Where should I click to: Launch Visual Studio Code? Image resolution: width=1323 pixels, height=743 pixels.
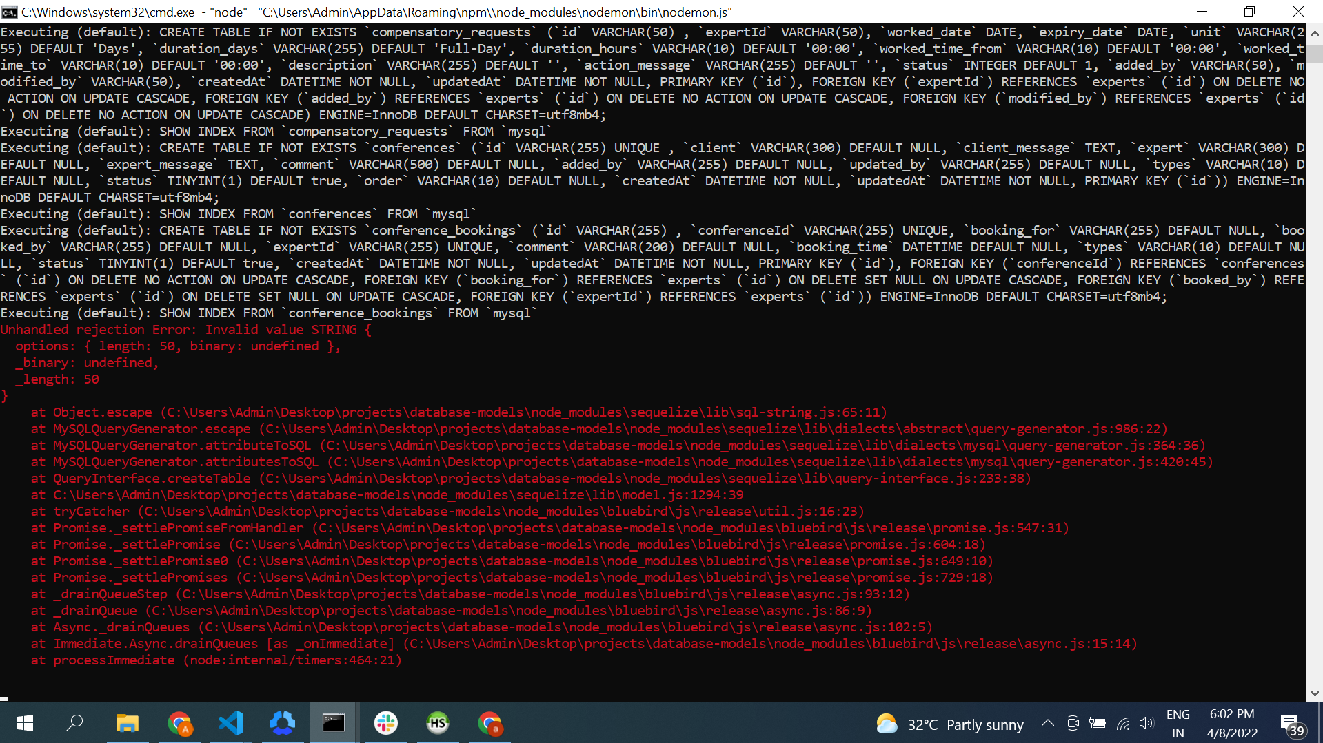click(230, 723)
